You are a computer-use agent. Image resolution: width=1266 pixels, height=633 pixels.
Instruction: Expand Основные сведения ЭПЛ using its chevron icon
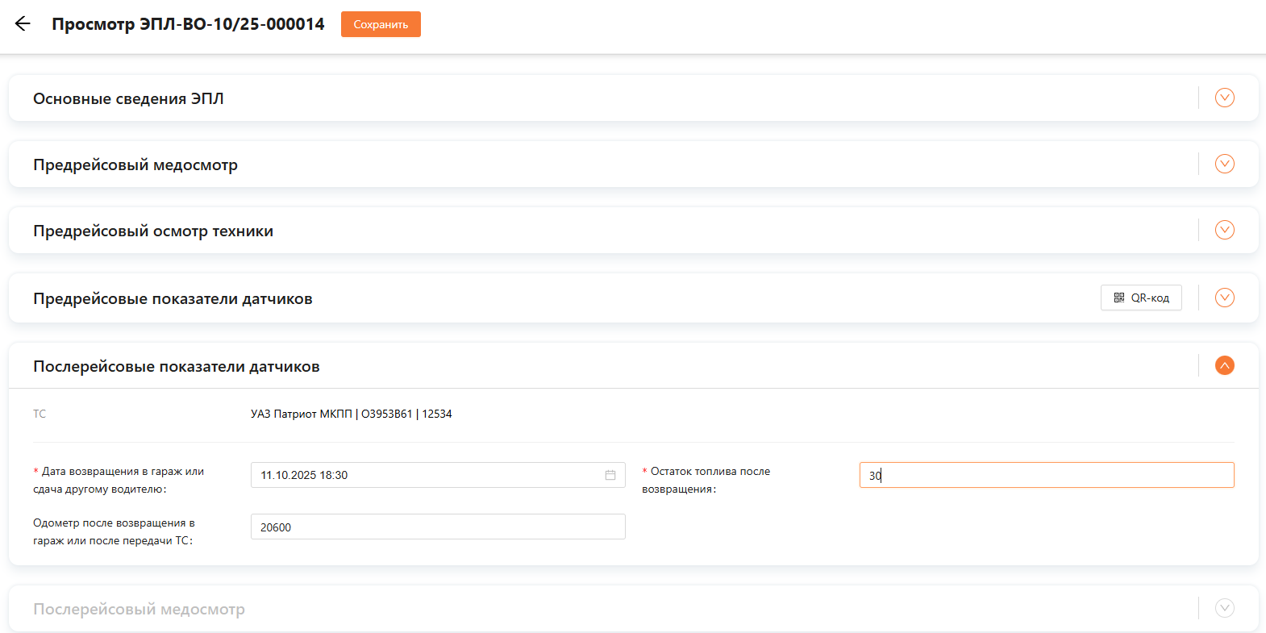pos(1224,98)
